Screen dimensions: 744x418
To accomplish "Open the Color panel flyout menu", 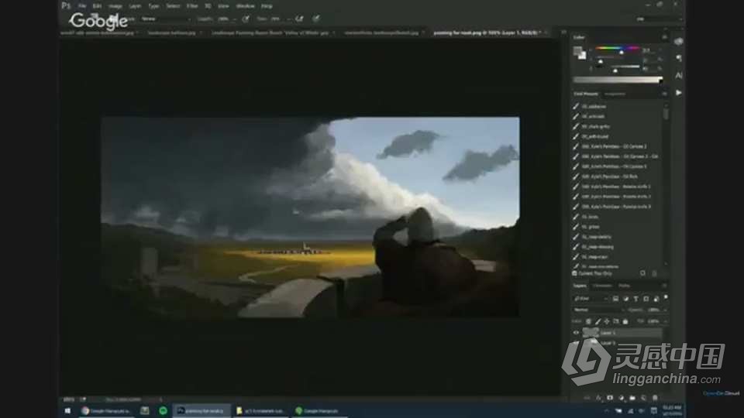I will [664, 37].
